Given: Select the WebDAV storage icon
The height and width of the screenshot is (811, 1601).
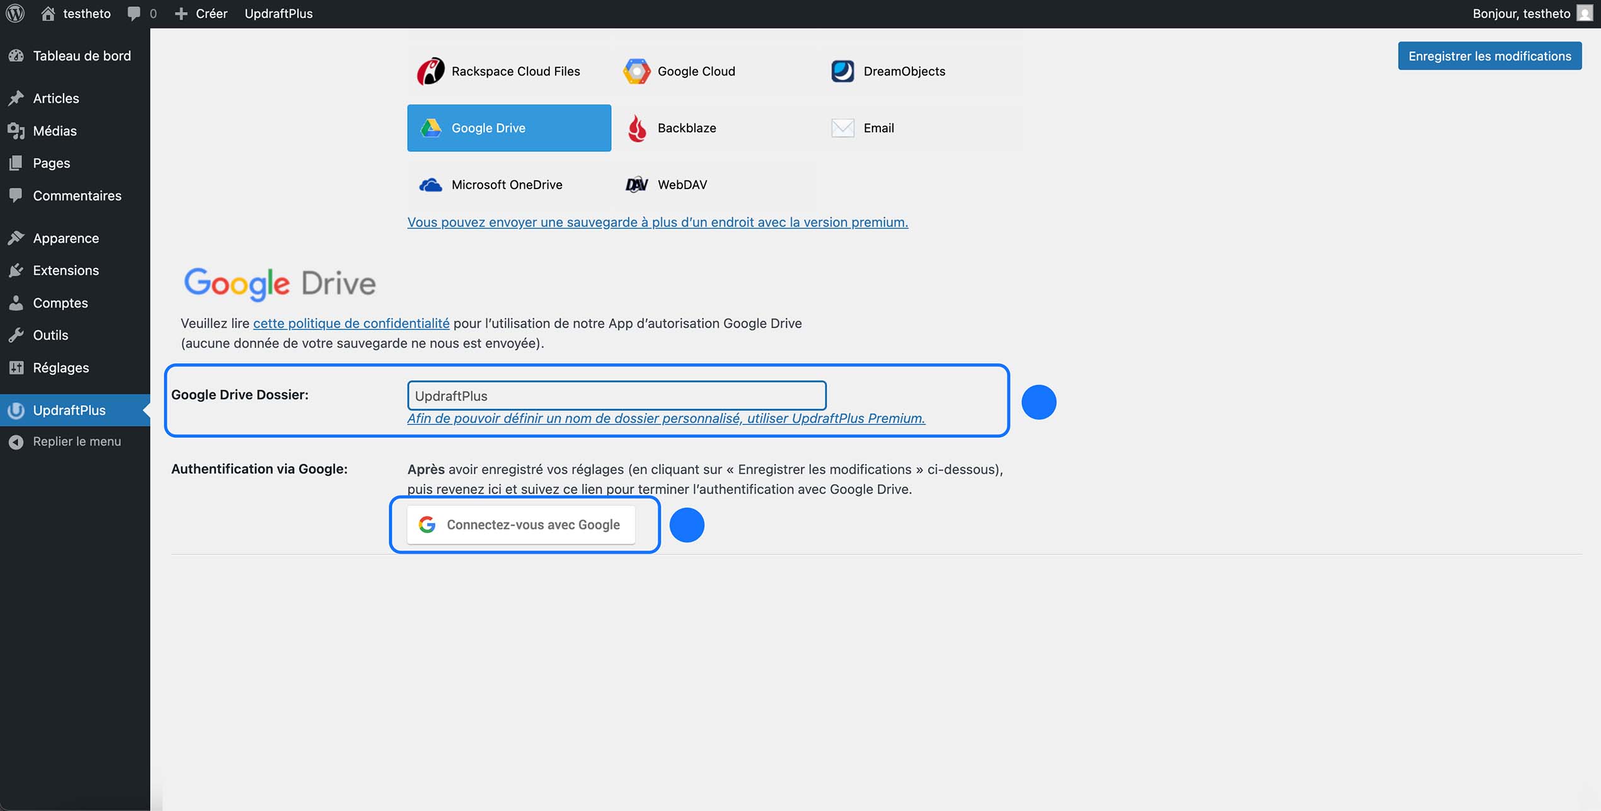Looking at the screenshot, I should point(636,184).
